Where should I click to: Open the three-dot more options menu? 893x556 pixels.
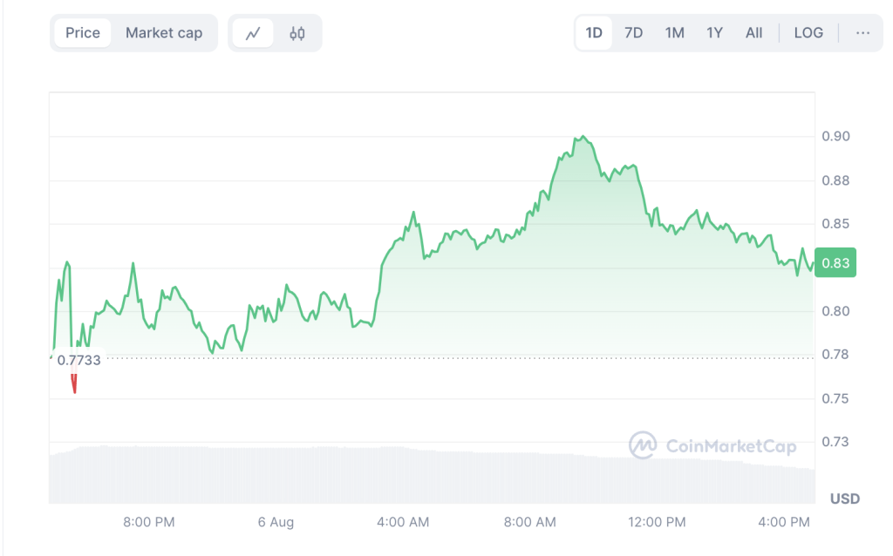[x=862, y=33]
